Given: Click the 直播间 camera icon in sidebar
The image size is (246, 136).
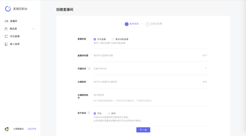Looking at the screenshot, I should 6,21.
